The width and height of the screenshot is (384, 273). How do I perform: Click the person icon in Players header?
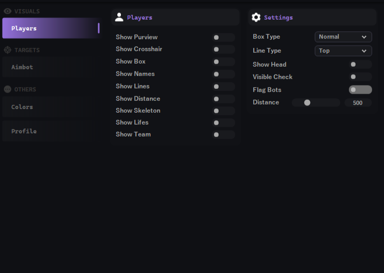pos(119,18)
